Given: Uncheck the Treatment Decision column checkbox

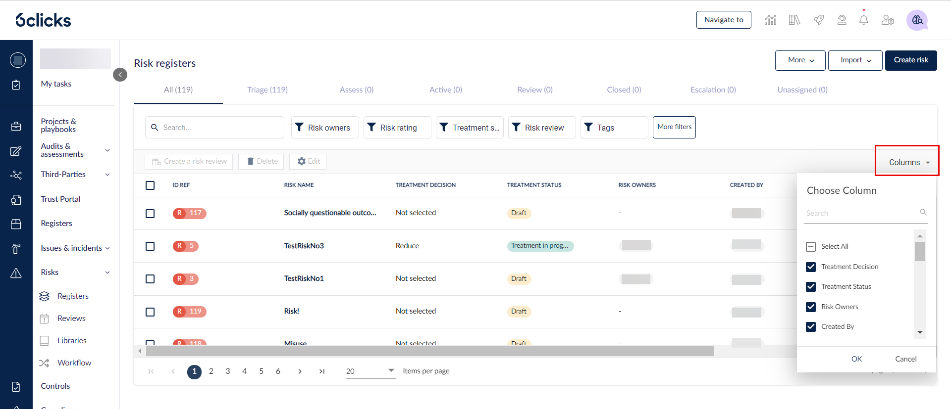Looking at the screenshot, I should pos(811,267).
